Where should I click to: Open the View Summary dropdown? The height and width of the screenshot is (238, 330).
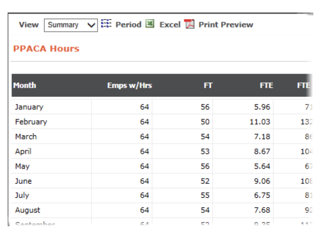pos(71,25)
